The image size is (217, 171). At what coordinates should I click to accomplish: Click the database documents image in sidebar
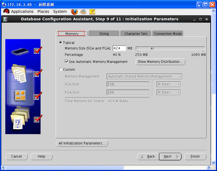coord(19,74)
